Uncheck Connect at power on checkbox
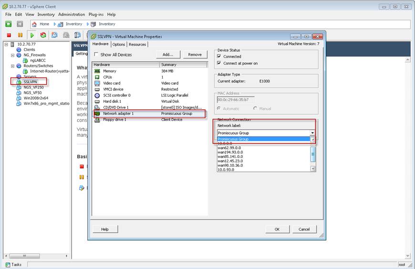The width and height of the screenshot is (415, 269). coord(219,63)
